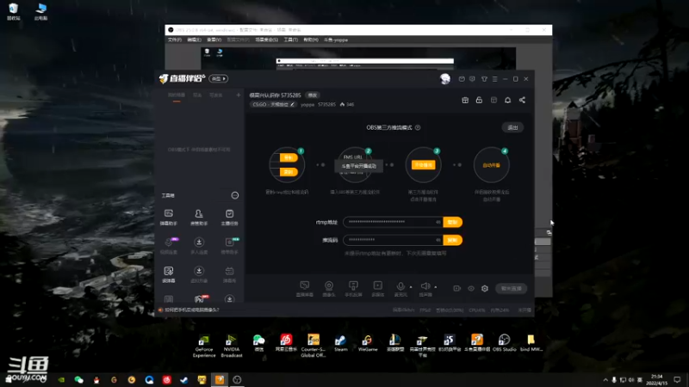Open the gift box icon in the room header
The image size is (689, 387).
click(x=465, y=100)
